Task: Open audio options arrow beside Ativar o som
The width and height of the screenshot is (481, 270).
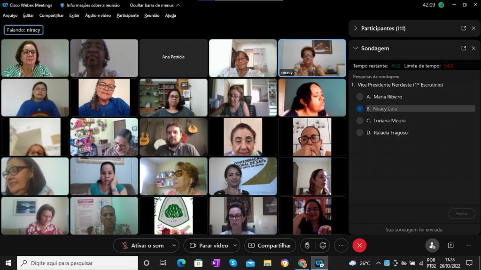Action: tap(174, 245)
